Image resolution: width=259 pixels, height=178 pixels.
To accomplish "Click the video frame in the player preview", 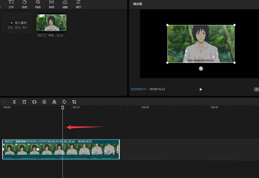I will coord(201,44).
